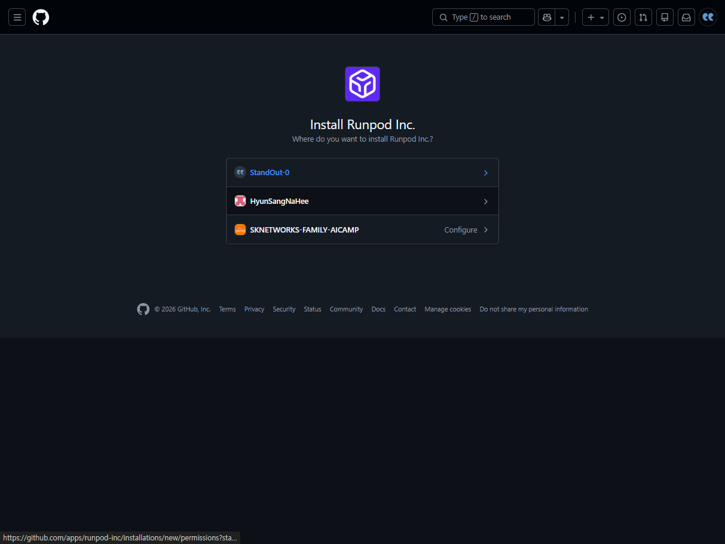The width and height of the screenshot is (725, 544).
Task: Click the footer GitHub logo
Action: [x=143, y=309]
